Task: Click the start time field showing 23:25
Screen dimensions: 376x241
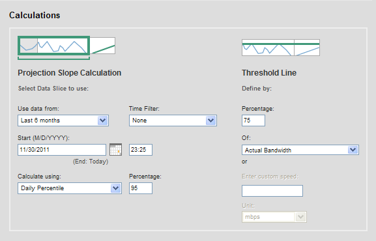Action: coord(141,150)
